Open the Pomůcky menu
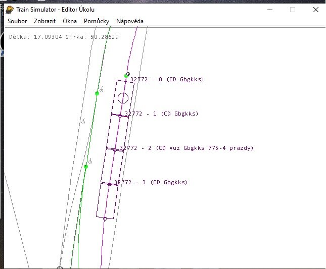 pyautogui.click(x=96, y=21)
